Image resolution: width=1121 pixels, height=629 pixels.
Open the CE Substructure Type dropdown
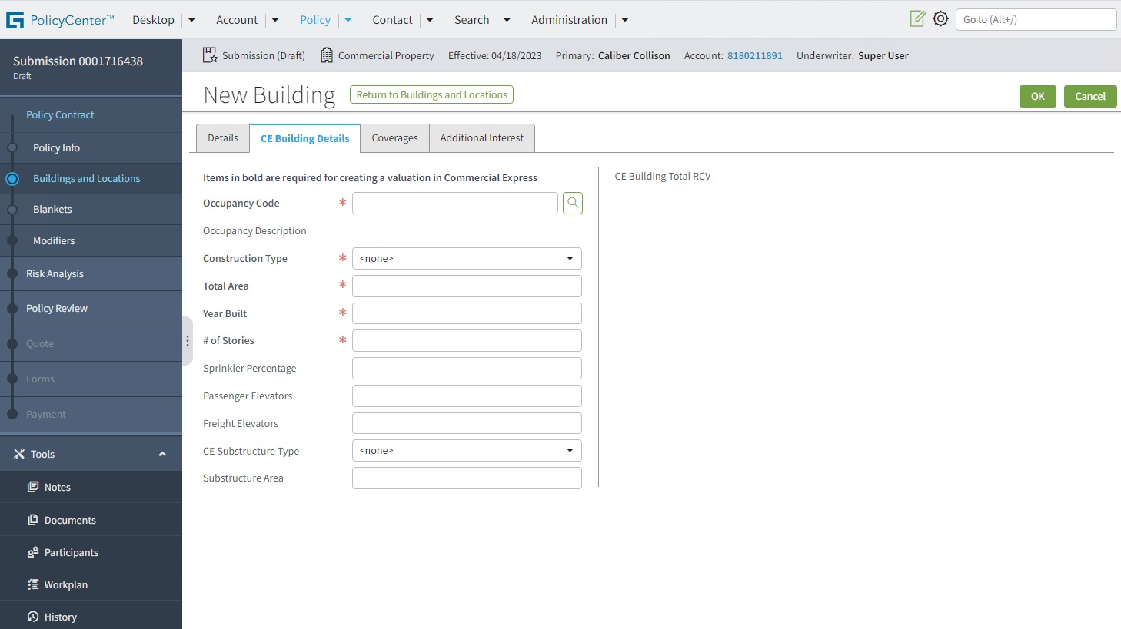[467, 451]
